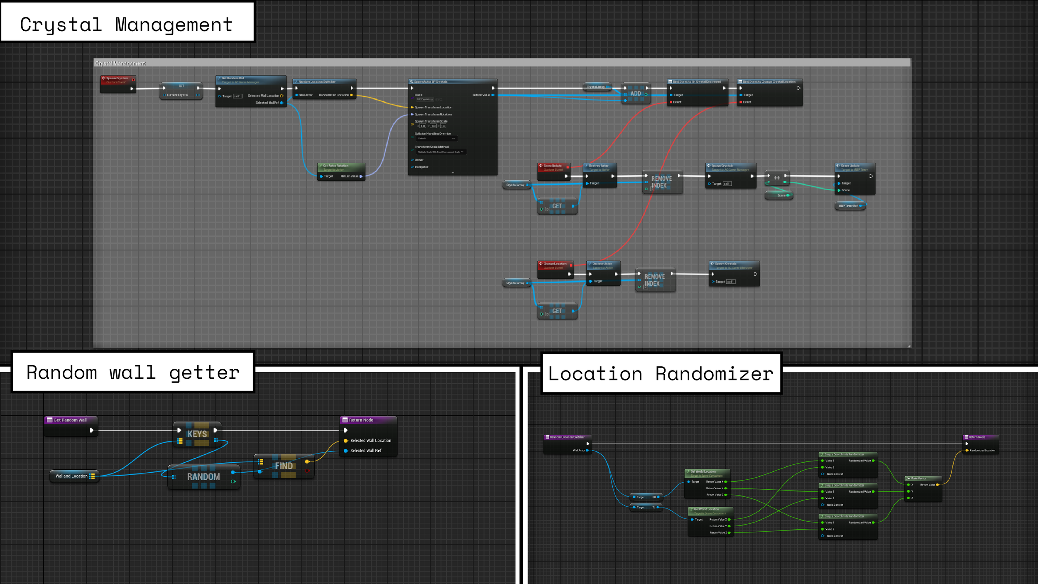The image size is (1038, 584).
Task: Click the WBP Timer Ref variable node
Action: click(x=850, y=206)
